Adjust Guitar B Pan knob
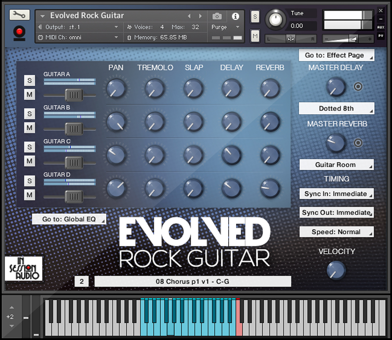 coord(116,122)
